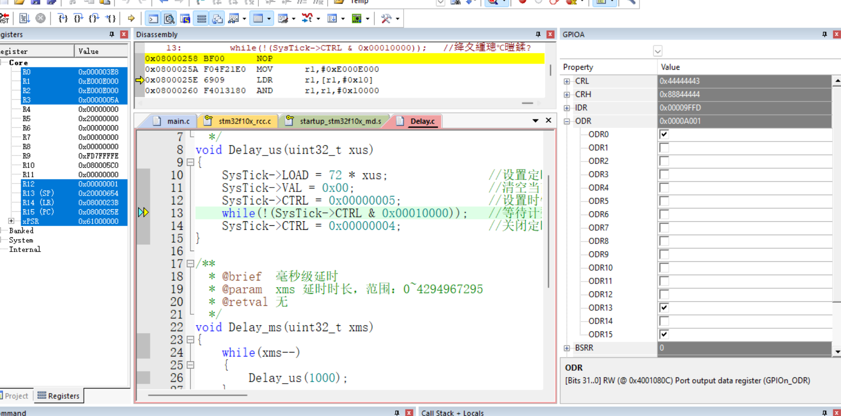This screenshot has width=841, height=416.
Task: Close the Disassembly panel
Action: [x=550, y=34]
